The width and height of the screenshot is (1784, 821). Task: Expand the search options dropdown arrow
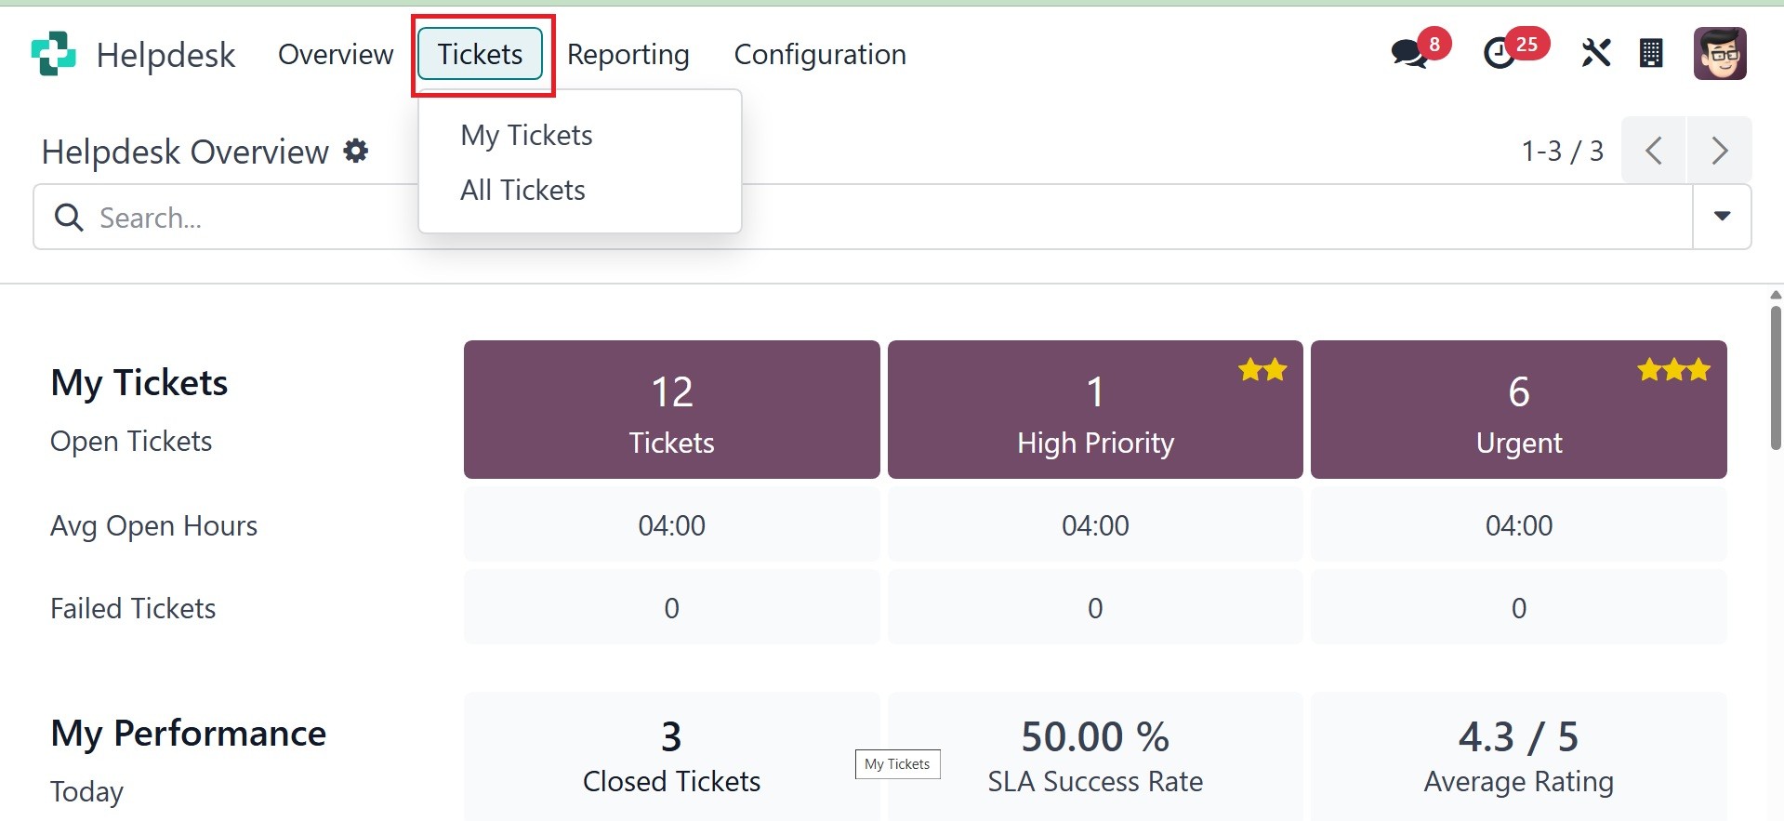tap(1722, 217)
